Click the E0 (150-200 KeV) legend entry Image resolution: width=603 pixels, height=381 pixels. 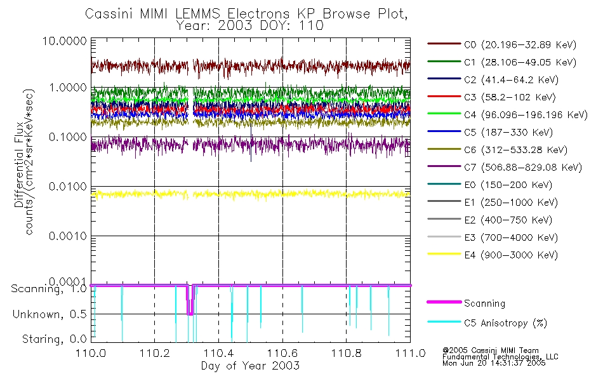point(490,185)
